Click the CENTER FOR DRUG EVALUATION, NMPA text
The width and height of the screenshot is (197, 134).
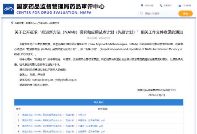click(54, 13)
